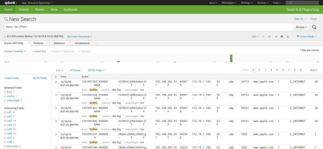Click the tallest timeline bar

click(x=231, y=58)
